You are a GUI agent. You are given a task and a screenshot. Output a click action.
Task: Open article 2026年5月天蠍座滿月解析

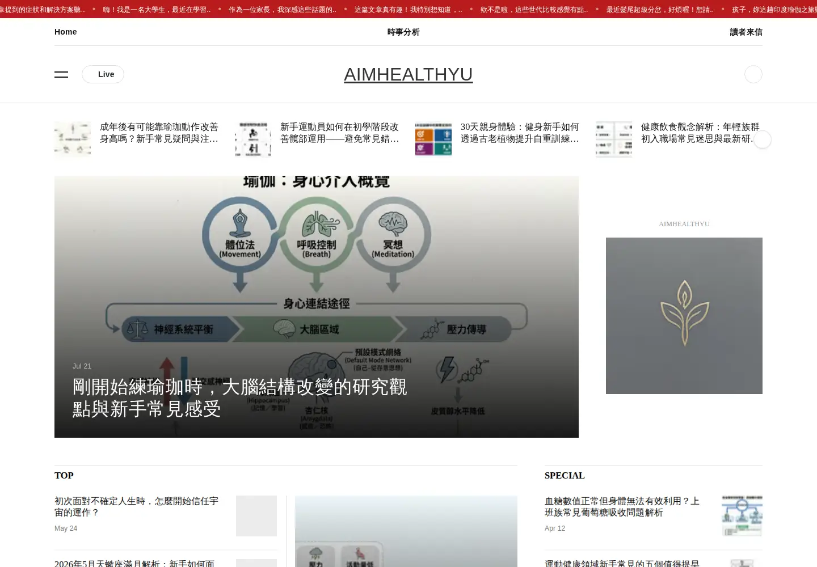pyautogui.click(x=134, y=563)
